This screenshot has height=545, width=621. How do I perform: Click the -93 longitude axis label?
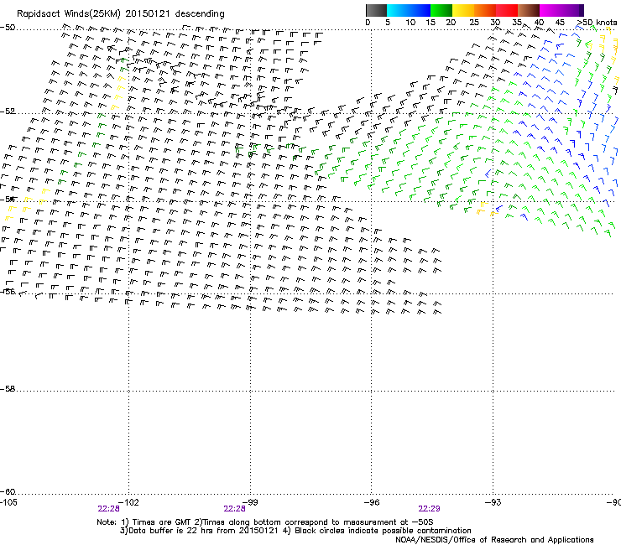(x=493, y=502)
